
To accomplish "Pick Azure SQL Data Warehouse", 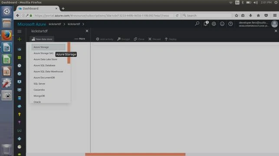I will pos(49,71).
